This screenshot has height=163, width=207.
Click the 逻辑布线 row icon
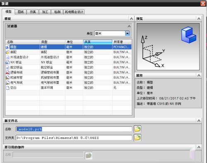point(7,72)
